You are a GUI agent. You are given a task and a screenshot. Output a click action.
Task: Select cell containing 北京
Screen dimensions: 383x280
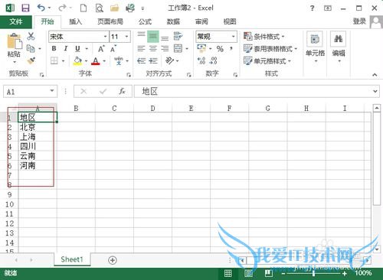pos(38,127)
